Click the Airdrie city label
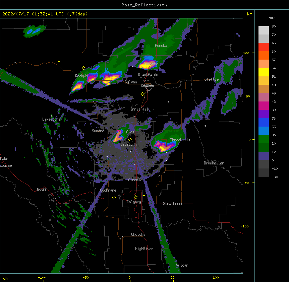This screenshot has height=282, width=289. (x=135, y=180)
